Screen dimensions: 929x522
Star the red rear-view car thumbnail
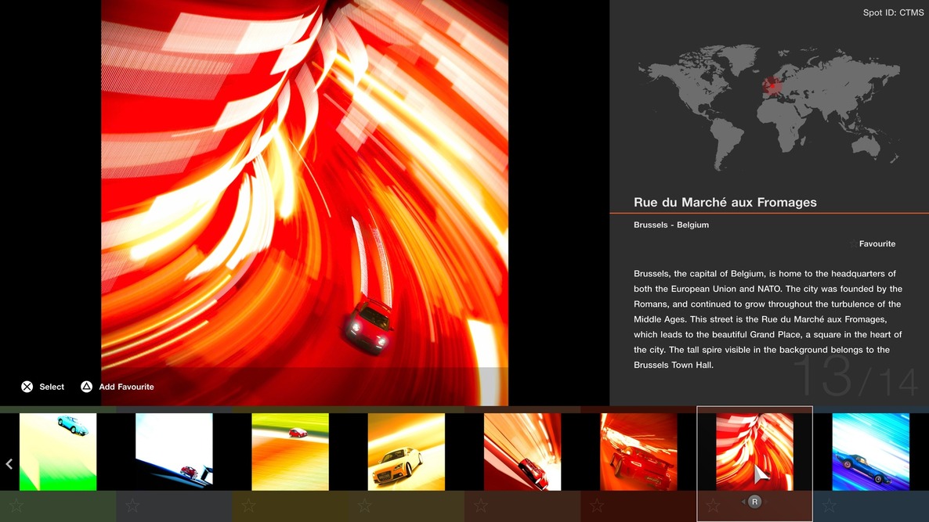(596, 506)
